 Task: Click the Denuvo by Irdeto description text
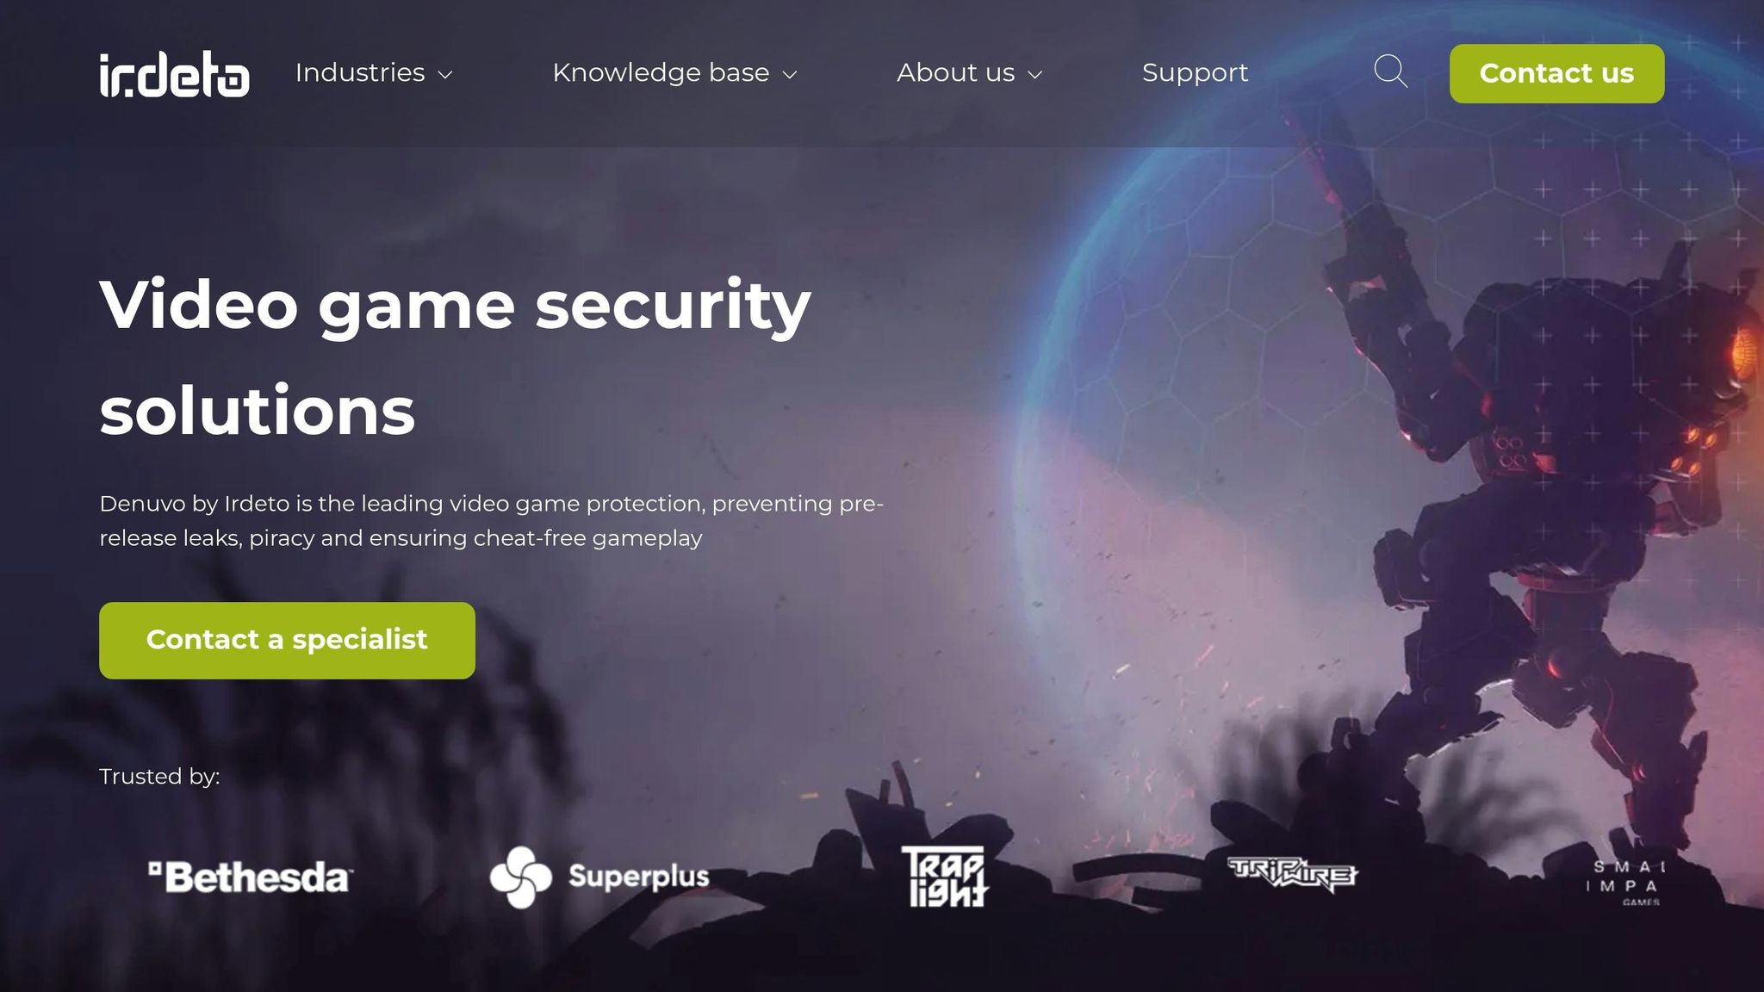(x=491, y=520)
